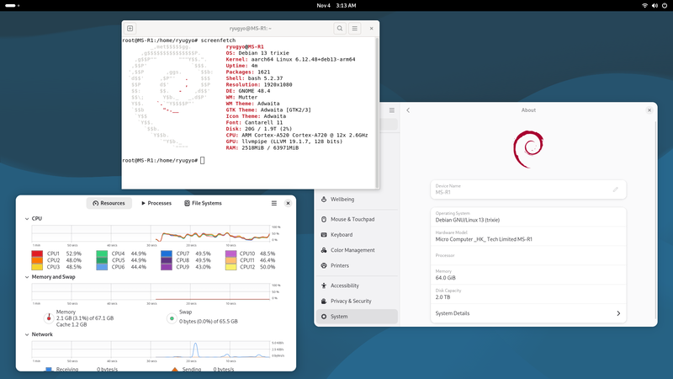
Task: Click the Debian swirl logo
Action: click(528, 149)
